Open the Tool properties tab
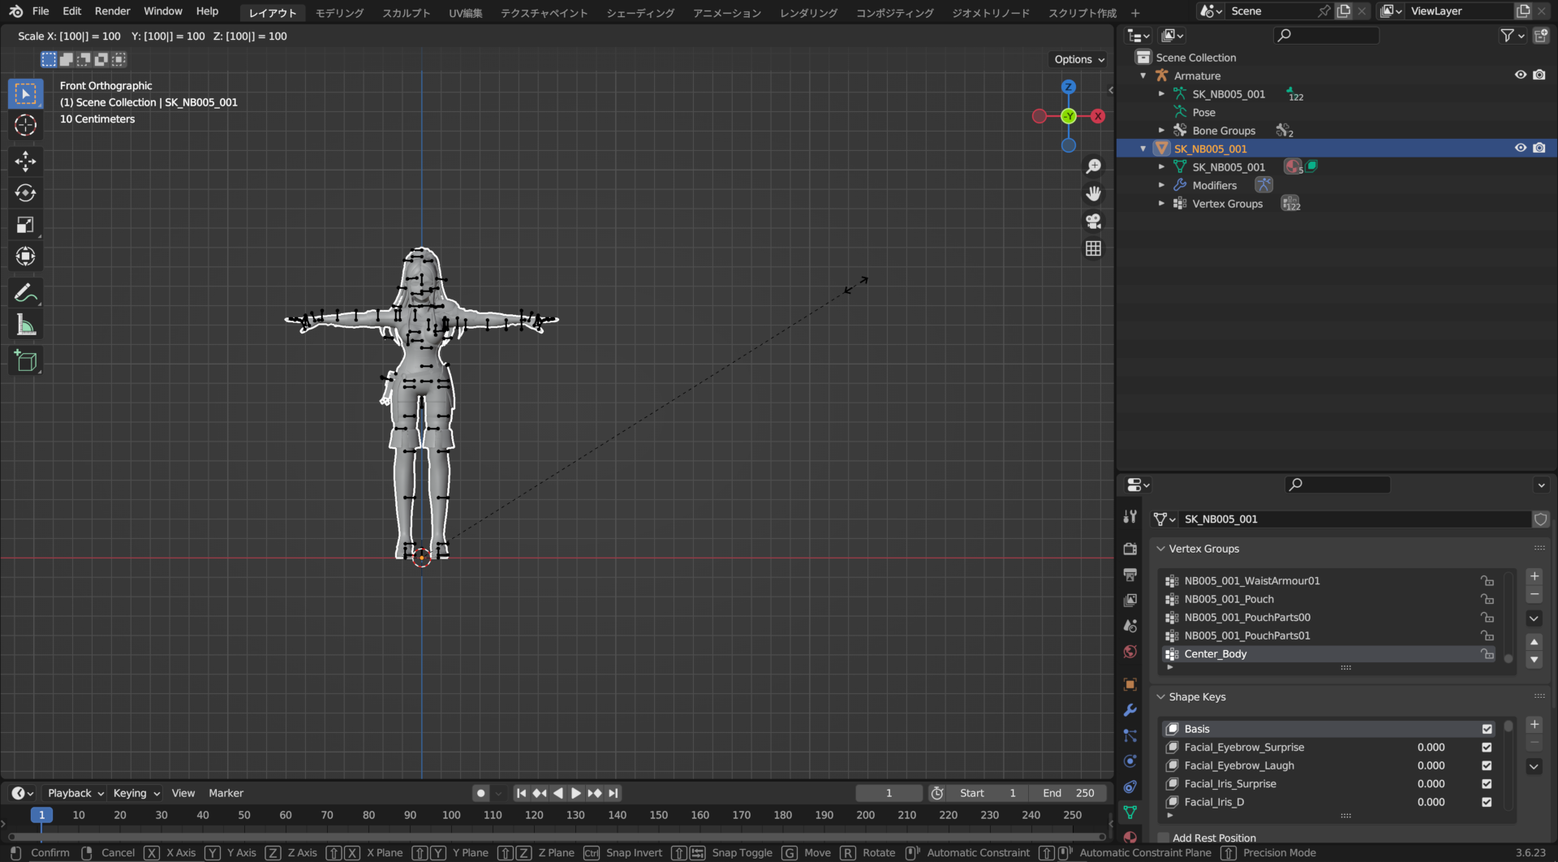1558x862 pixels. [x=1130, y=517]
